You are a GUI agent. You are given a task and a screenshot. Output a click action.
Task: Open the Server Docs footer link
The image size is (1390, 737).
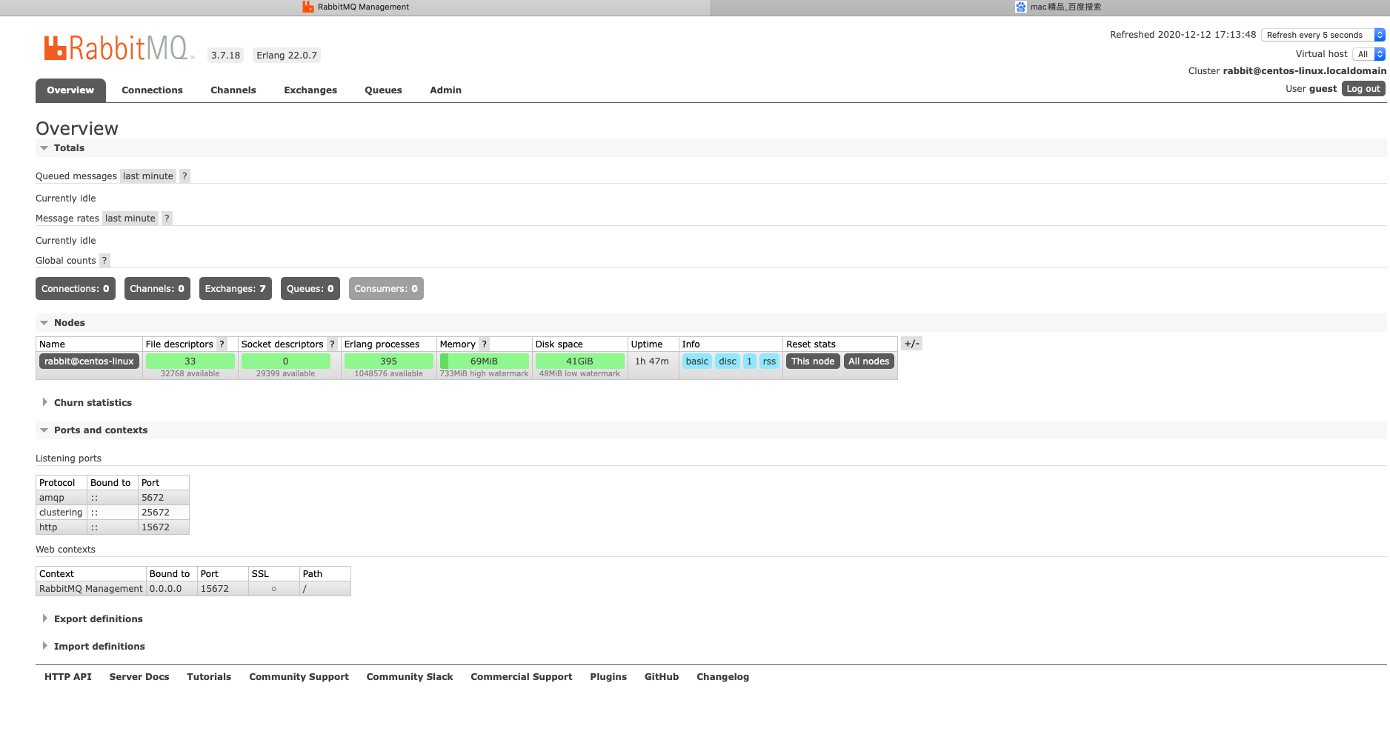pyautogui.click(x=139, y=677)
